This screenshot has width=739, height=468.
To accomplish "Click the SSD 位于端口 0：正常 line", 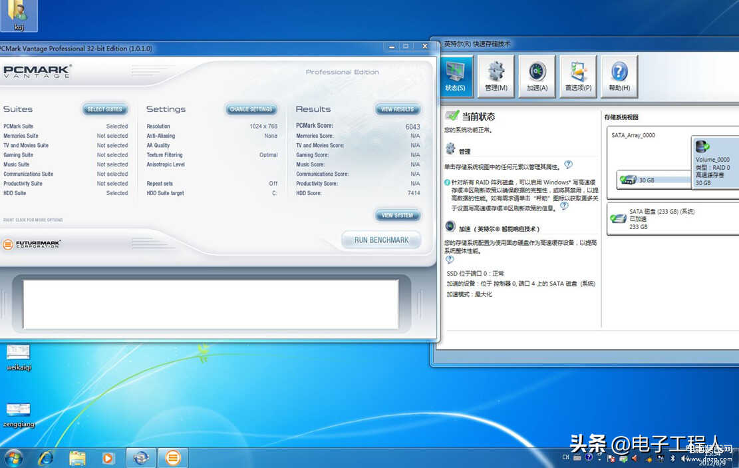I will 475,274.
